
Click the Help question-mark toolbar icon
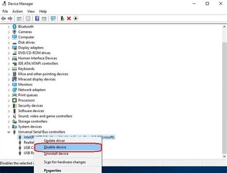(37, 19)
